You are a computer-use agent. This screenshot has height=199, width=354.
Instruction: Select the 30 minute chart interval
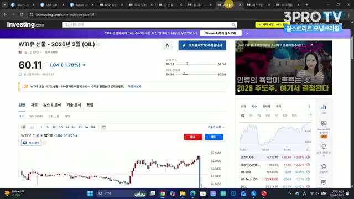[60, 127]
